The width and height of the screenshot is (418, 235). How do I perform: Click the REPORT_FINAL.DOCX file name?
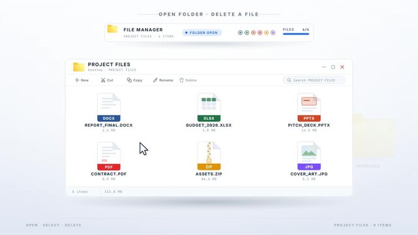tap(109, 125)
